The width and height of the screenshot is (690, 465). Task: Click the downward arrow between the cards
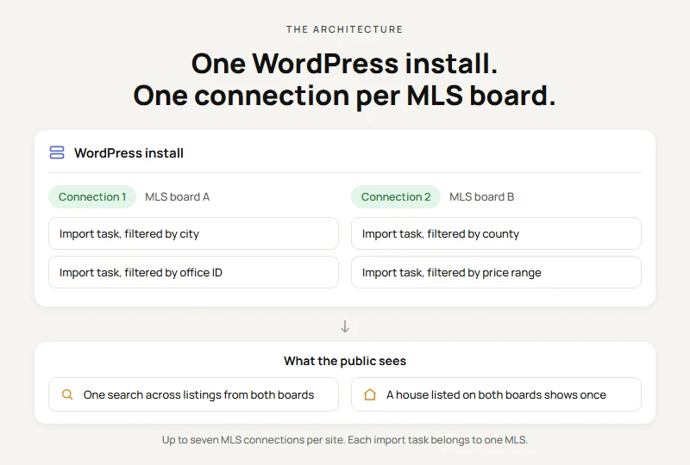[345, 326]
